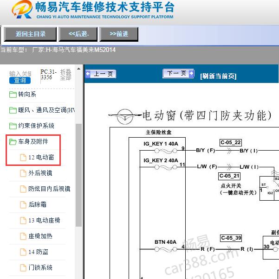Click the IG_KEY 2 40A fuse label
This screenshot has width=279, height=279.
pyautogui.click(x=161, y=160)
